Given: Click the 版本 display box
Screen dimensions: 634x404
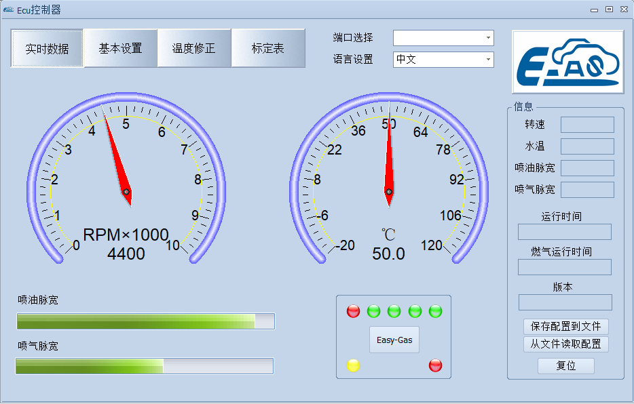Looking at the screenshot, I should click(565, 302).
